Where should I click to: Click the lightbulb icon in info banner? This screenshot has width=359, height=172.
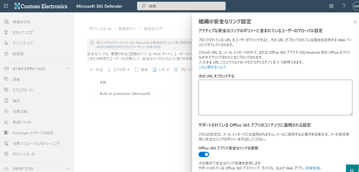point(92,43)
